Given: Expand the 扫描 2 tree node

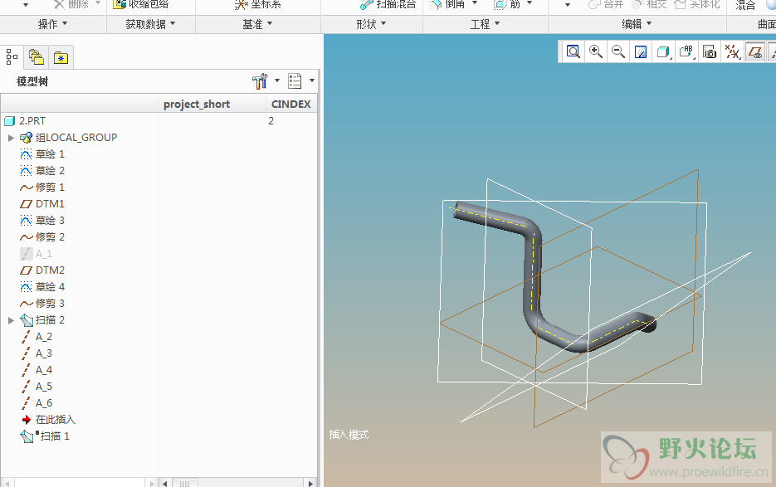Looking at the screenshot, I should pos(11,320).
